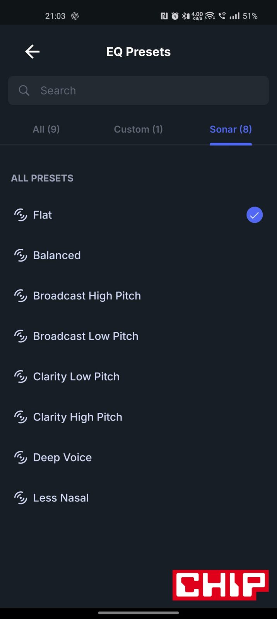
Task: Select the Broadcast High Pitch preset
Action: click(87, 296)
